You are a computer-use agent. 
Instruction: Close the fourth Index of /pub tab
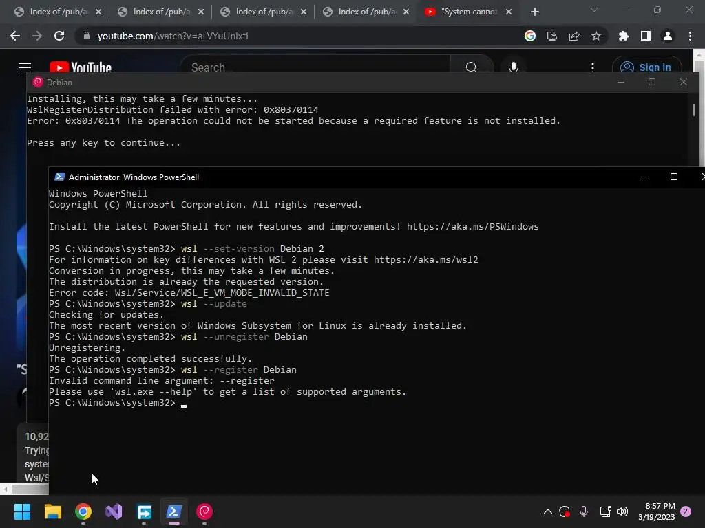pos(406,12)
